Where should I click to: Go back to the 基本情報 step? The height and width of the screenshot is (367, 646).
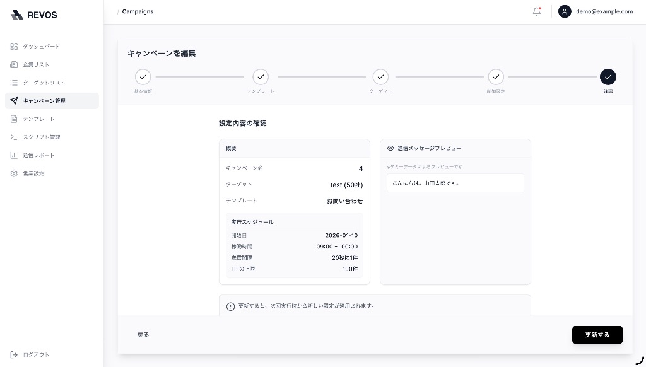click(143, 77)
